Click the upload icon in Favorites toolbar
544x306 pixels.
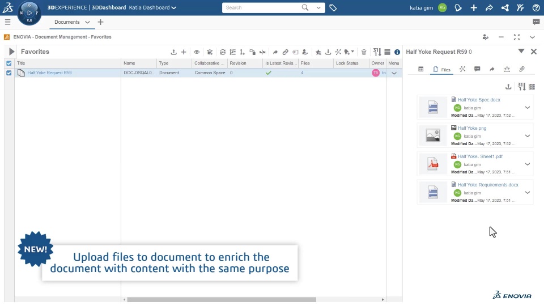click(173, 52)
